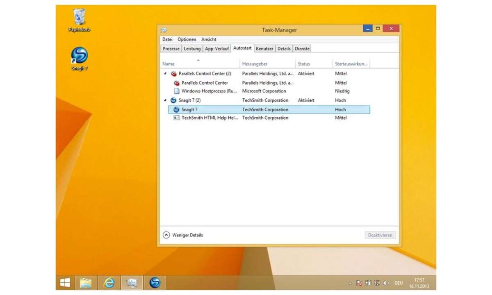Click the Parallels Control Center child icon

[177, 83]
